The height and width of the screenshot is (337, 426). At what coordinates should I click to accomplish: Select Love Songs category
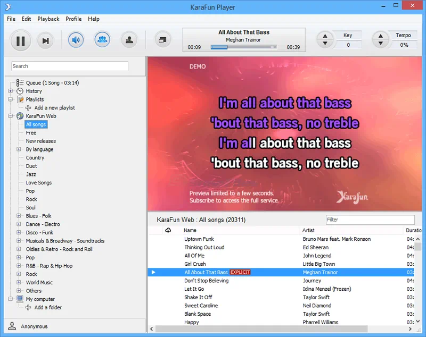(x=38, y=183)
